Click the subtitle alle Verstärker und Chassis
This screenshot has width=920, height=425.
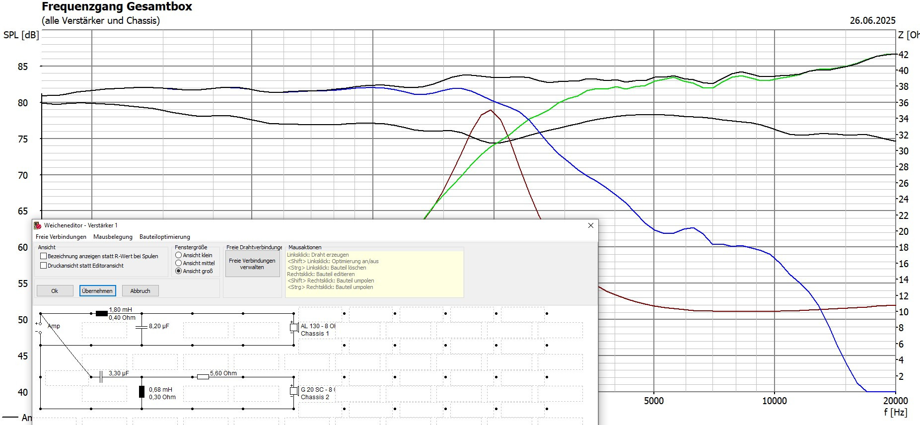[101, 21]
